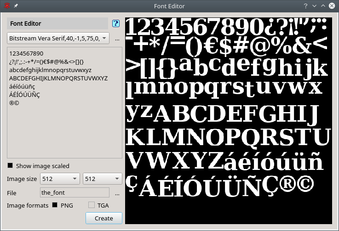Click the Create button
This screenshot has width=339, height=231.
(x=103, y=218)
